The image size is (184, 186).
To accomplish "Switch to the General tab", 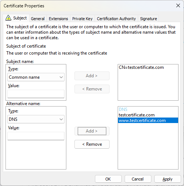I will tap(38, 19).
